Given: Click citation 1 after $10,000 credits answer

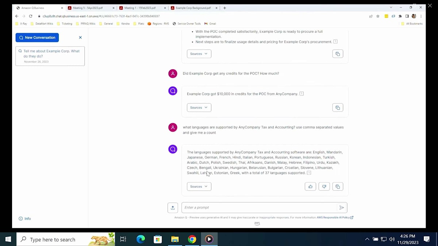Looking at the screenshot, I should tap(301, 94).
